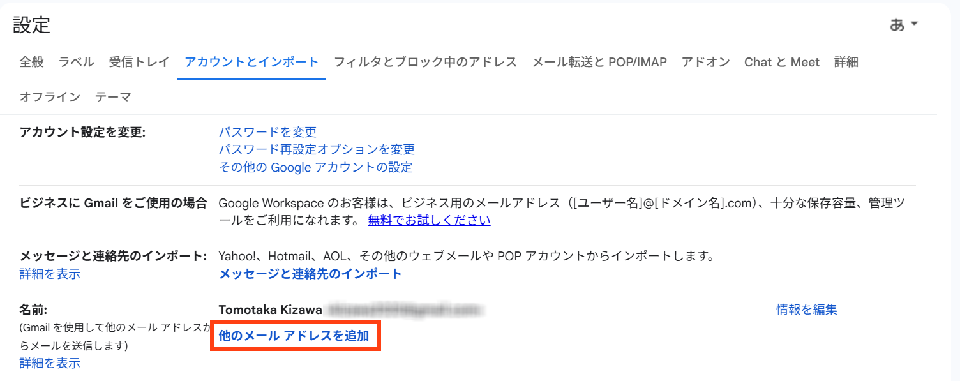
Task: Open the テーマ tab
Action: [x=113, y=97]
